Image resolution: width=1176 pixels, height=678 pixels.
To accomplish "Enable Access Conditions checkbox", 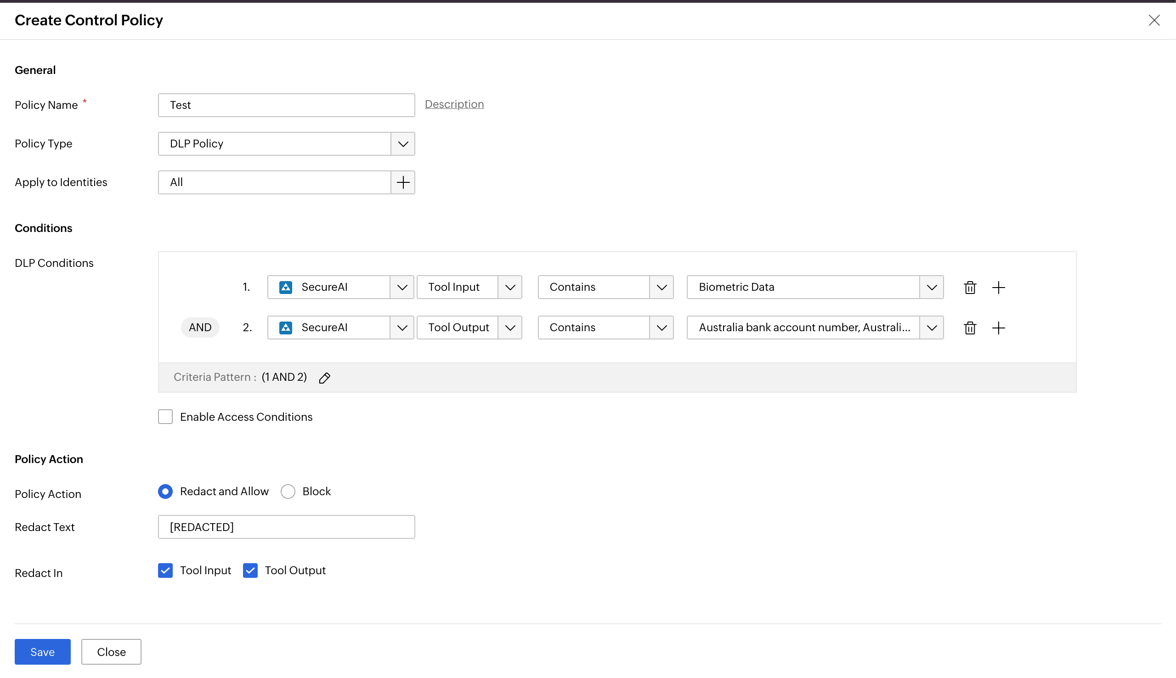I will (x=165, y=417).
